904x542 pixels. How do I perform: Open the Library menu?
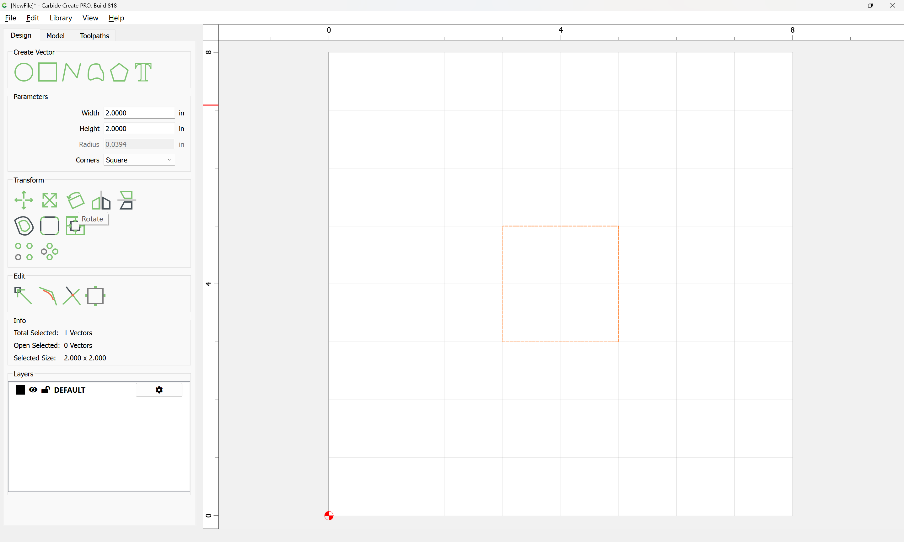point(61,18)
